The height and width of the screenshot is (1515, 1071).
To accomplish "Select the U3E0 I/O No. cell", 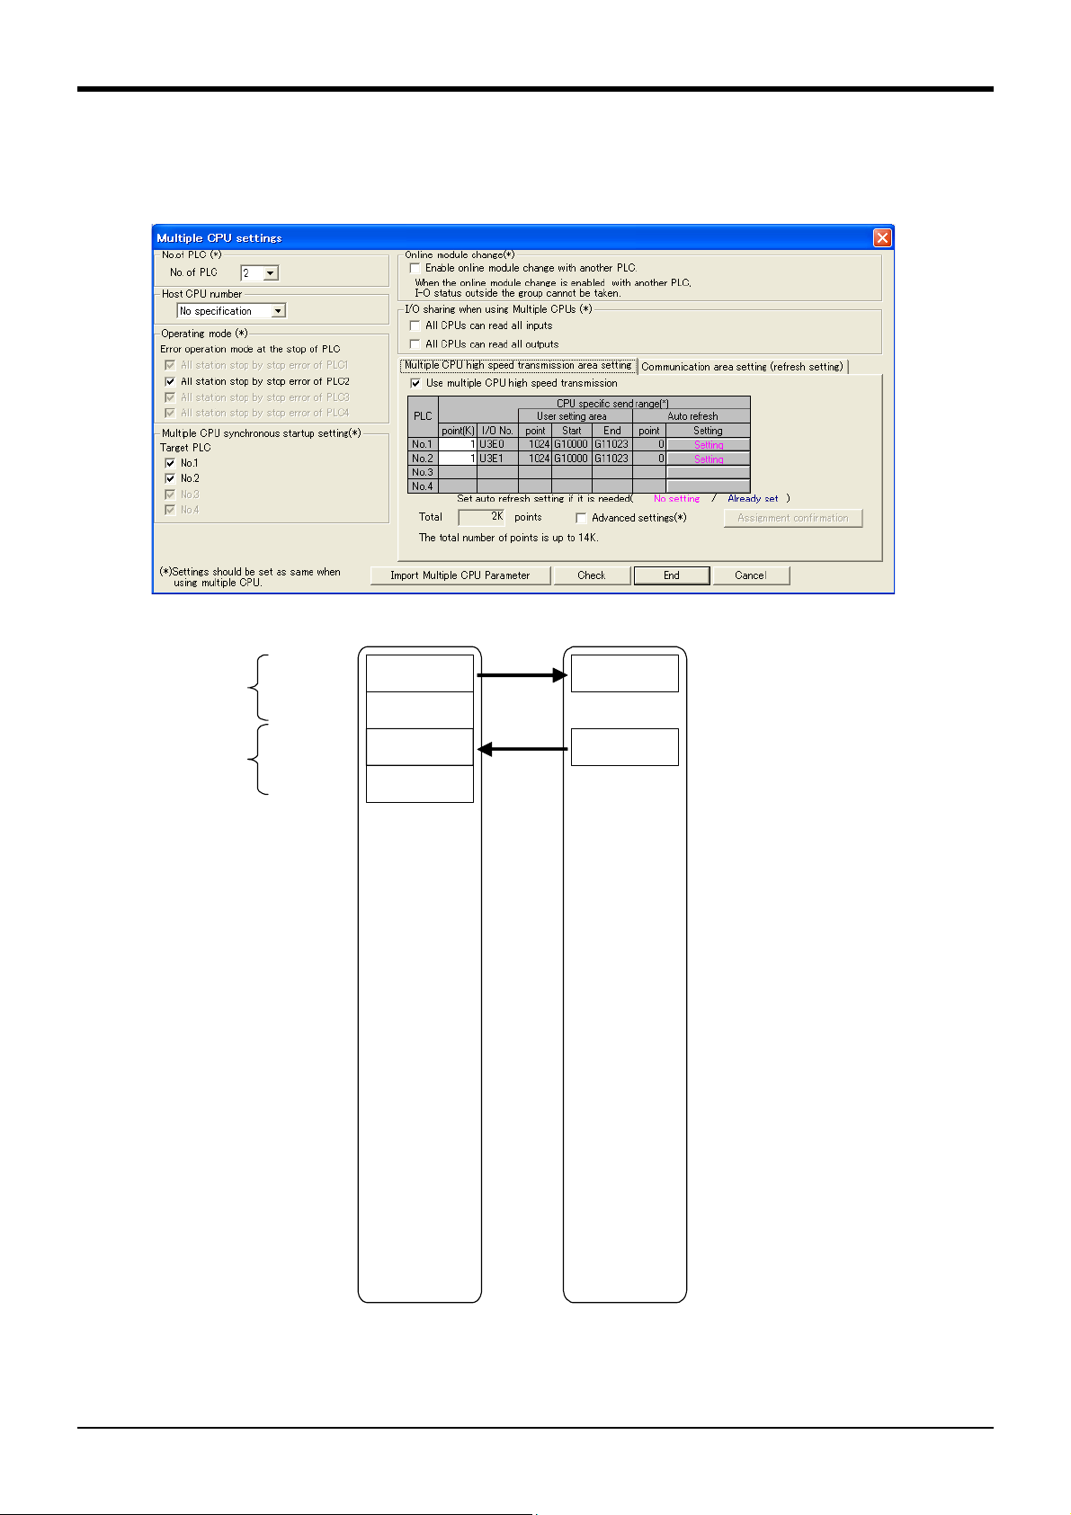I will (497, 444).
